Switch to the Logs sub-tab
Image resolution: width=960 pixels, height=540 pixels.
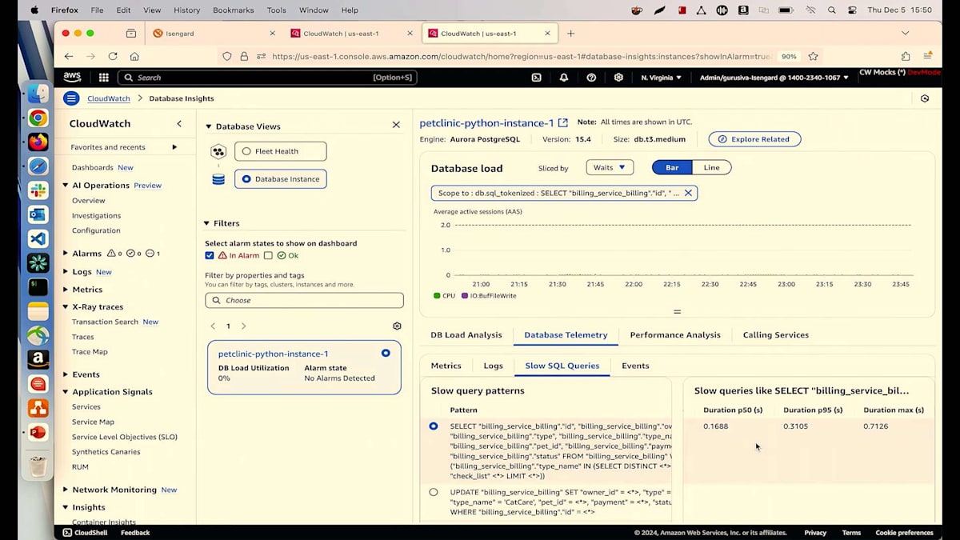coord(494,366)
